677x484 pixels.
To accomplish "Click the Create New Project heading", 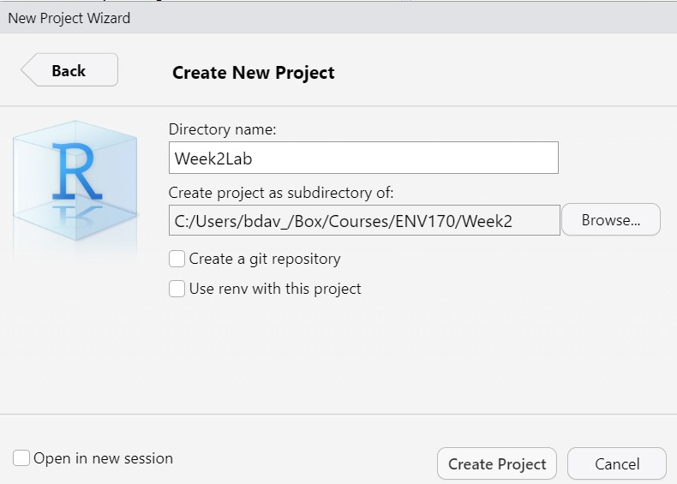I will coord(254,73).
